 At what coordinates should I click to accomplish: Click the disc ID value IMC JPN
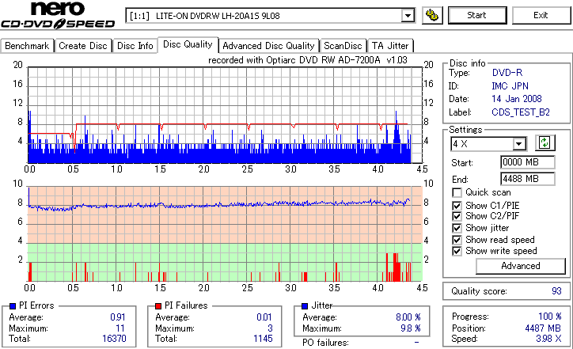pos(510,86)
